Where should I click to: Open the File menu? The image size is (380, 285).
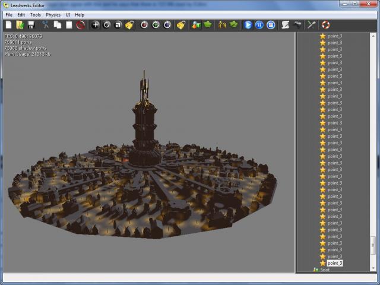(9, 14)
